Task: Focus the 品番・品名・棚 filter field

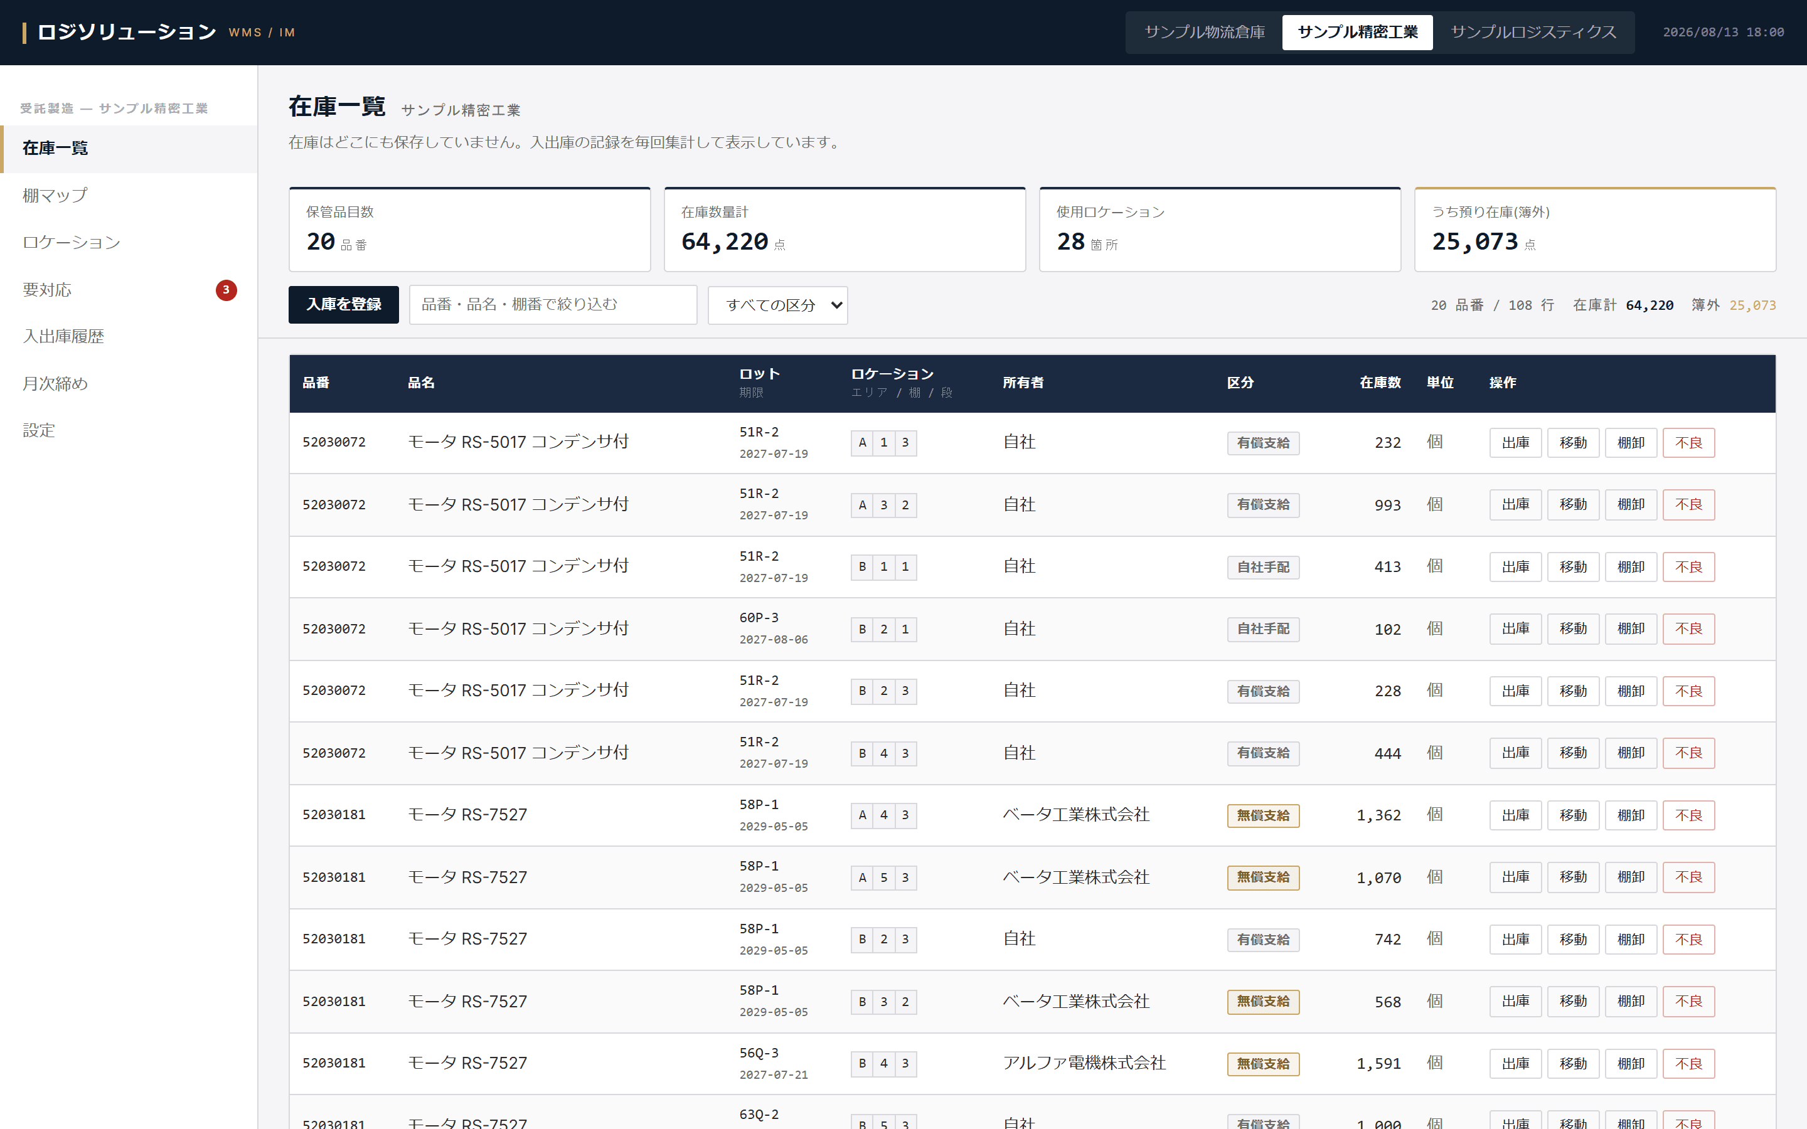Action: click(553, 305)
